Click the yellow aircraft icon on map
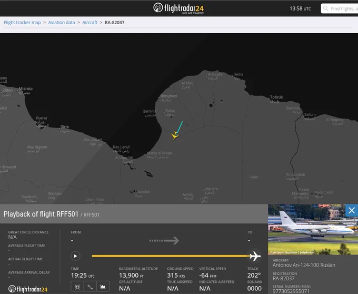Viewport: 358px width, 294px height. point(175,136)
